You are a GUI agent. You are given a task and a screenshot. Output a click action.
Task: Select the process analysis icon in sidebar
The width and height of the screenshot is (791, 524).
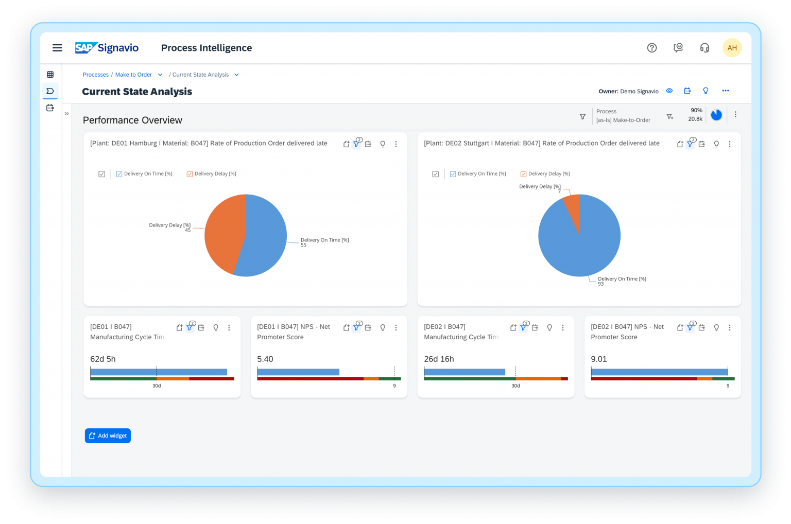[x=50, y=91]
